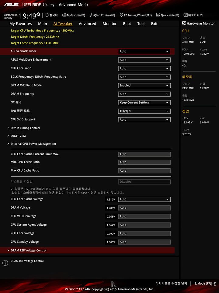Open the Boot tab
This screenshot has width=219, height=293.
pos(127,24)
